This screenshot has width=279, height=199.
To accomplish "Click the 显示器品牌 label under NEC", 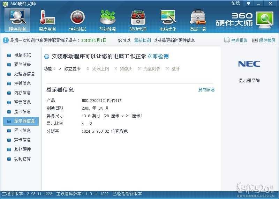I will point(249,81).
